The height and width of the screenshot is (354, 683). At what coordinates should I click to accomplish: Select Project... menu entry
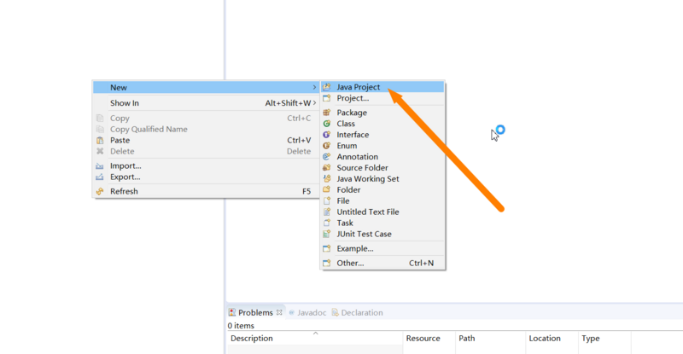[x=382, y=98]
